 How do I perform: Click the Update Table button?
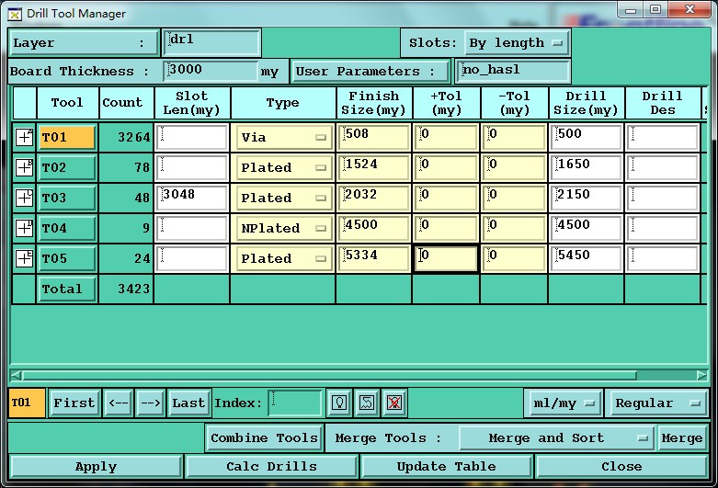point(447,467)
